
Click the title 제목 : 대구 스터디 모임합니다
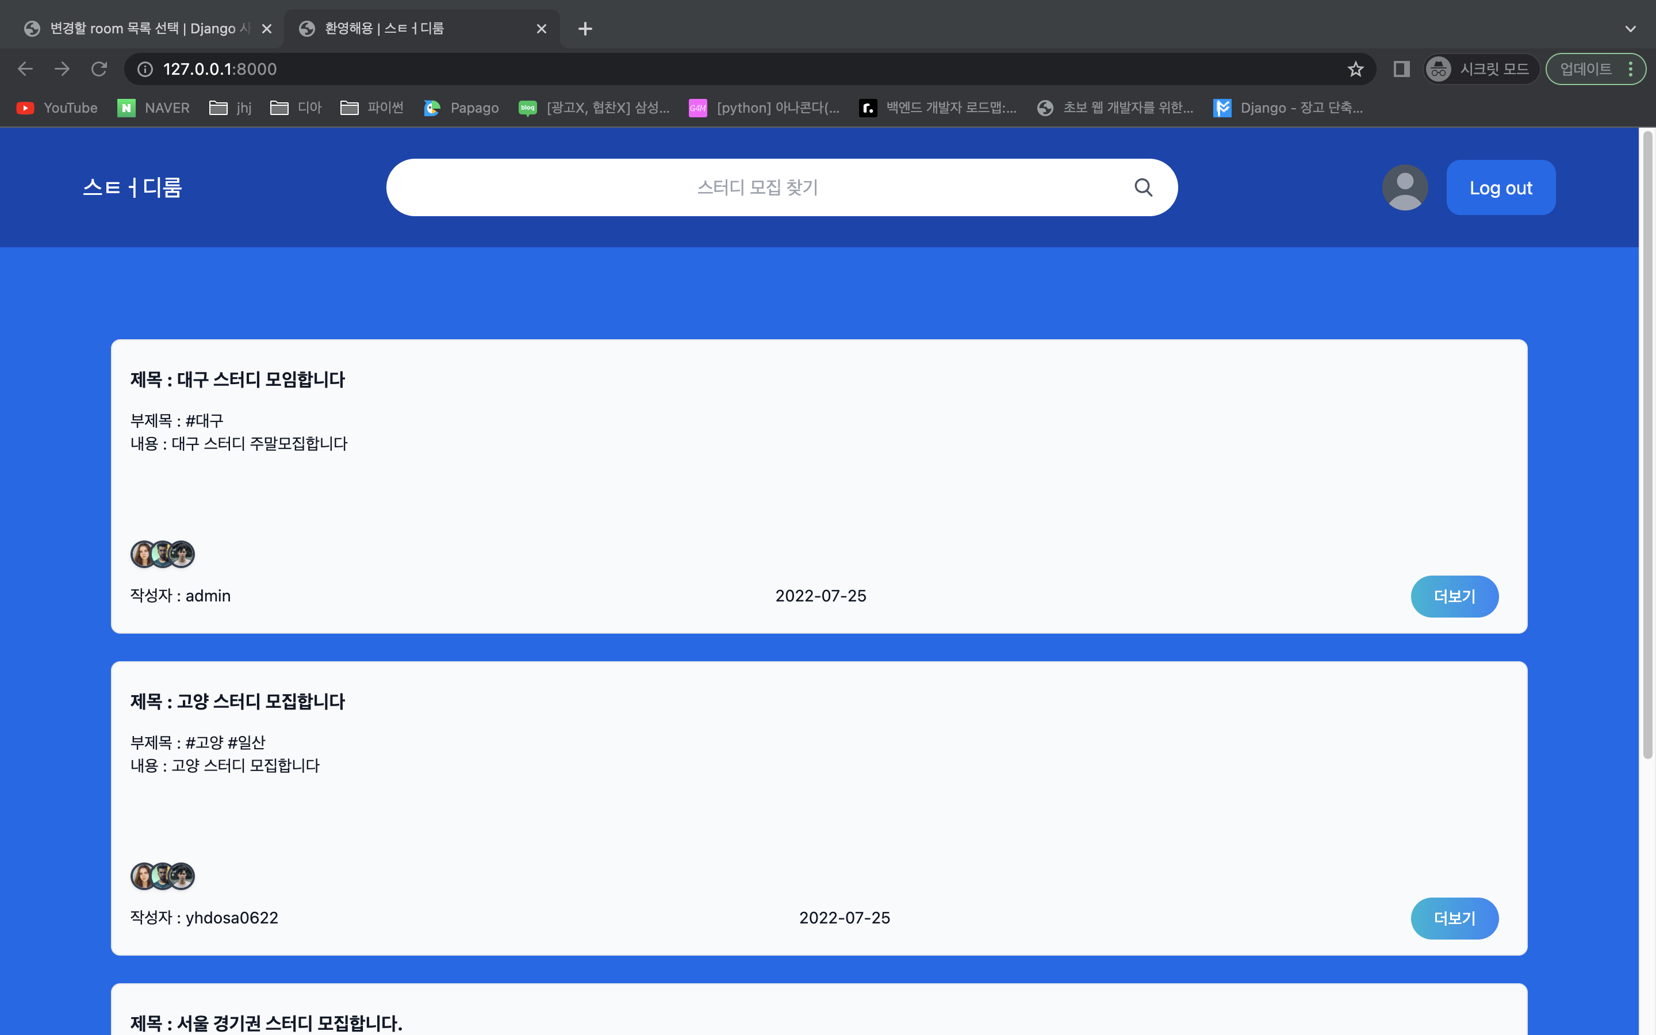(x=237, y=380)
